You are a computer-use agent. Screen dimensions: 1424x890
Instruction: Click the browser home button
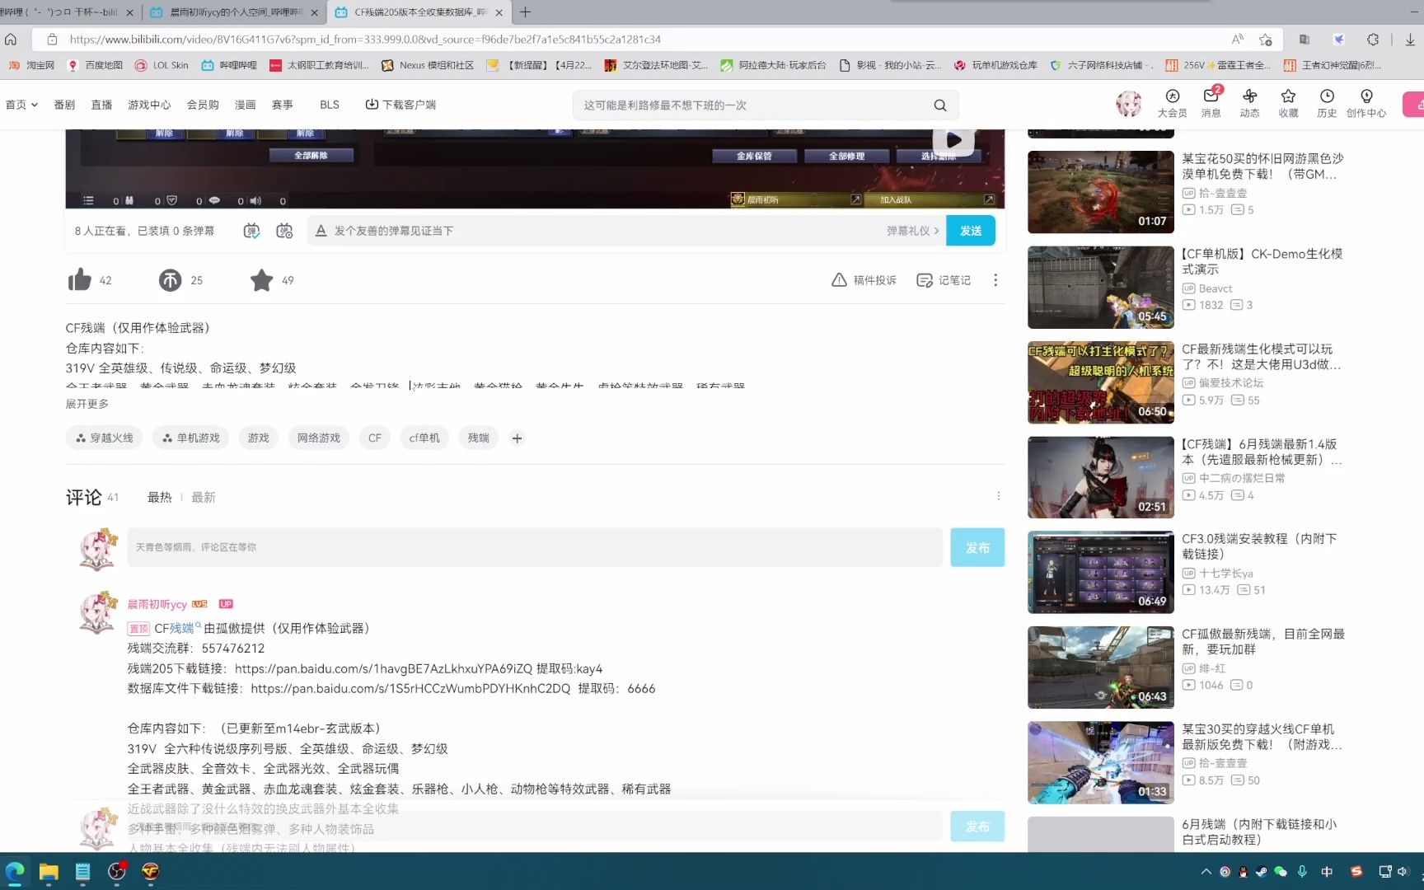pyautogui.click(x=11, y=39)
